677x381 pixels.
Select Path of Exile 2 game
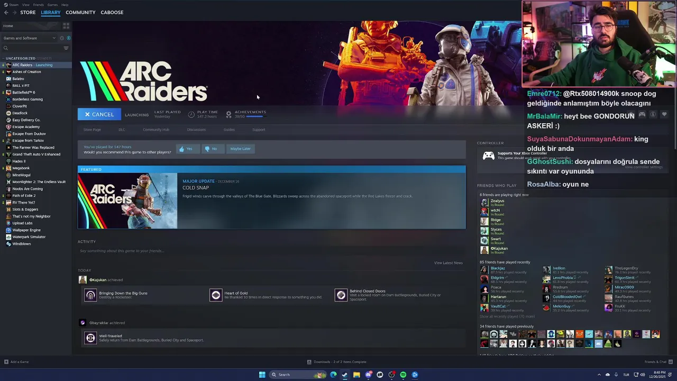tap(24, 196)
